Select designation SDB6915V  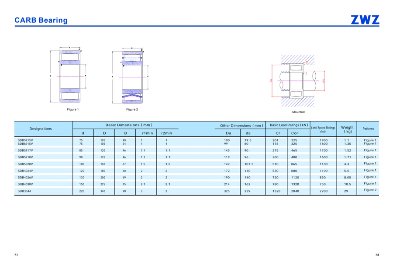coord(25,143)
